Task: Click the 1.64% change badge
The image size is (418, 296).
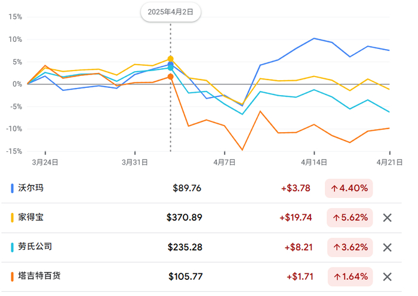Action: point(351,276)
